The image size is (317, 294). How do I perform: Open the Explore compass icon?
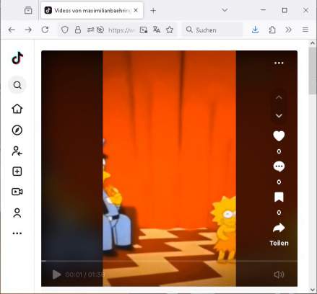[17, 130]
